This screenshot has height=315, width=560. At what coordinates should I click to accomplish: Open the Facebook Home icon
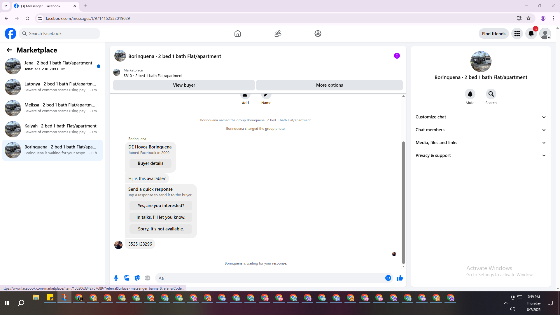pos(238,34)
